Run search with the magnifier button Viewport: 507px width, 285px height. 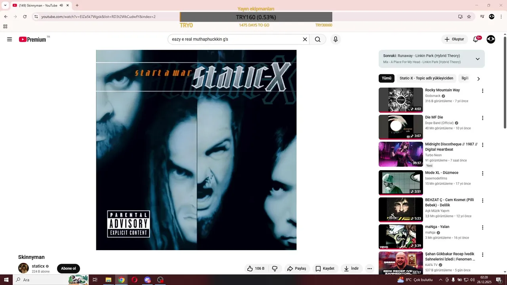tap(318, 39)
